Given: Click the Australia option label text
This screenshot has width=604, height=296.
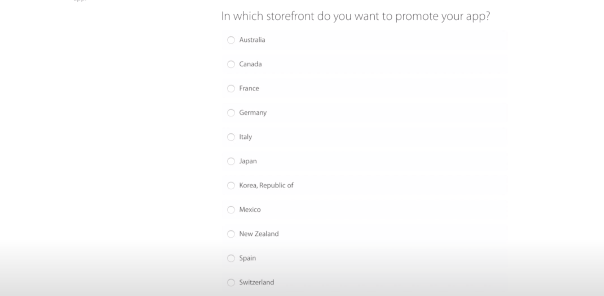Looking at the screenshot, I should [x=252, y=40].
